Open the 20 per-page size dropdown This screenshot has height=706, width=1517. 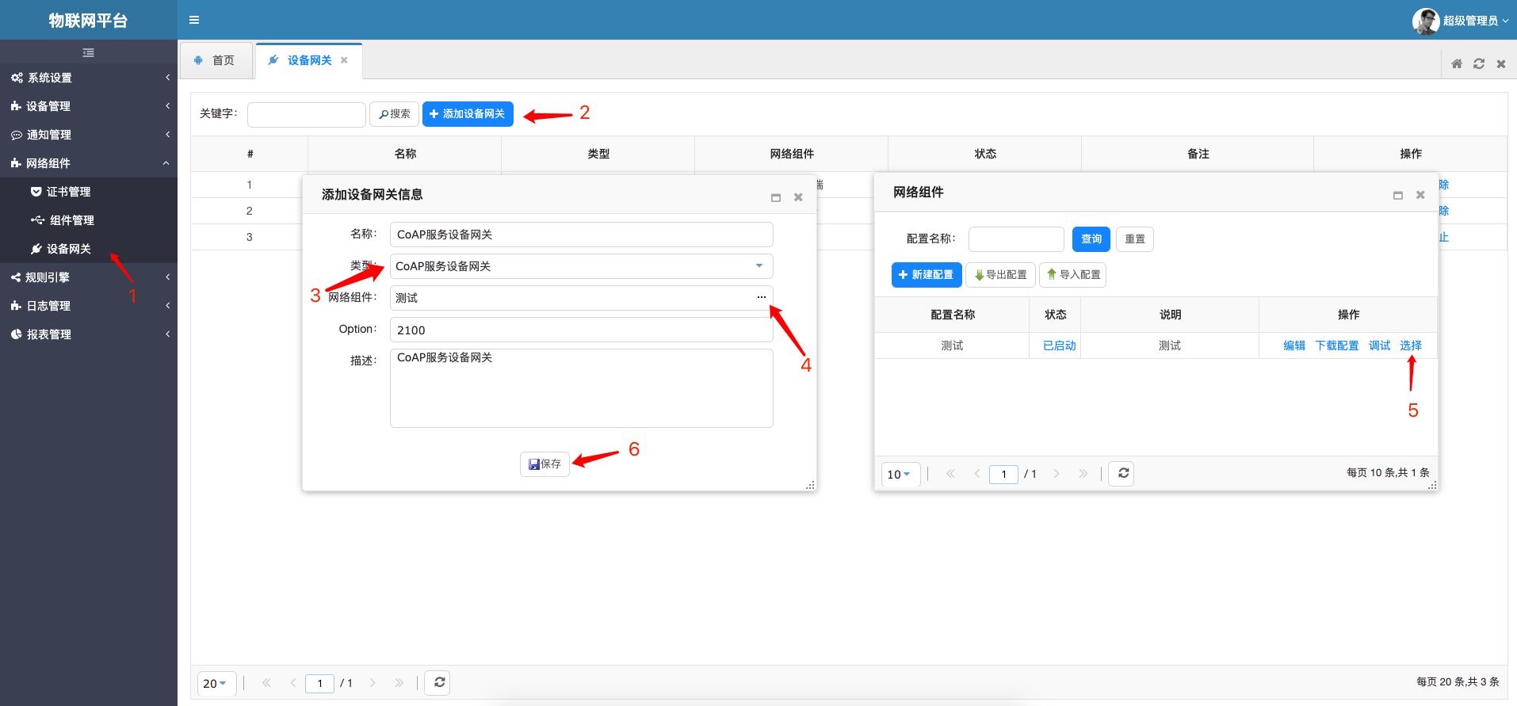pyautogui.click(x=216, y=683)
